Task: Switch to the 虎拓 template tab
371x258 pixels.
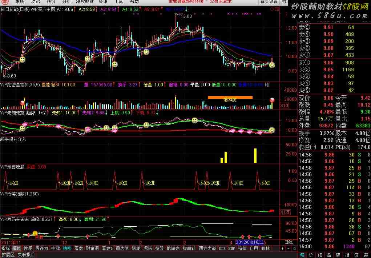Action: [x=148, y=248]
